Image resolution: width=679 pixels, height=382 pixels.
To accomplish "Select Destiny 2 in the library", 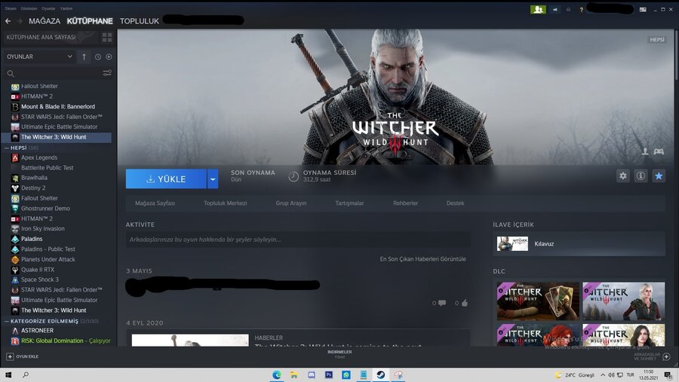I will tap(33, 188).
